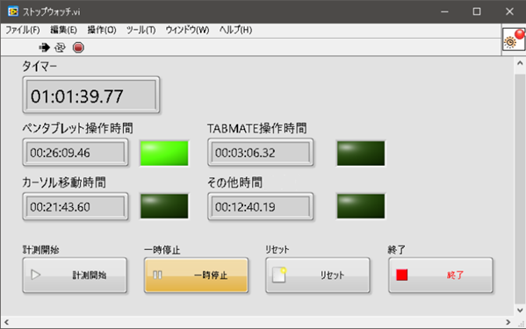
Task: Click the LabVIEW icon in title bar
Action: click(13, 11)
